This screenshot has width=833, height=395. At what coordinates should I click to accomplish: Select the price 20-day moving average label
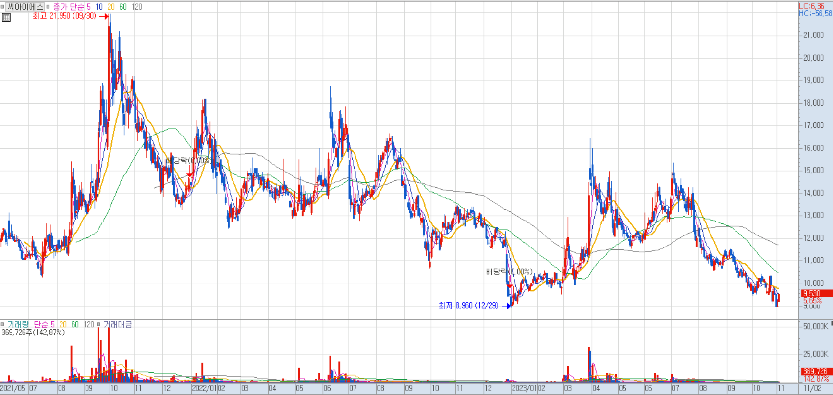pyautogui.click(x=111, y=7)
